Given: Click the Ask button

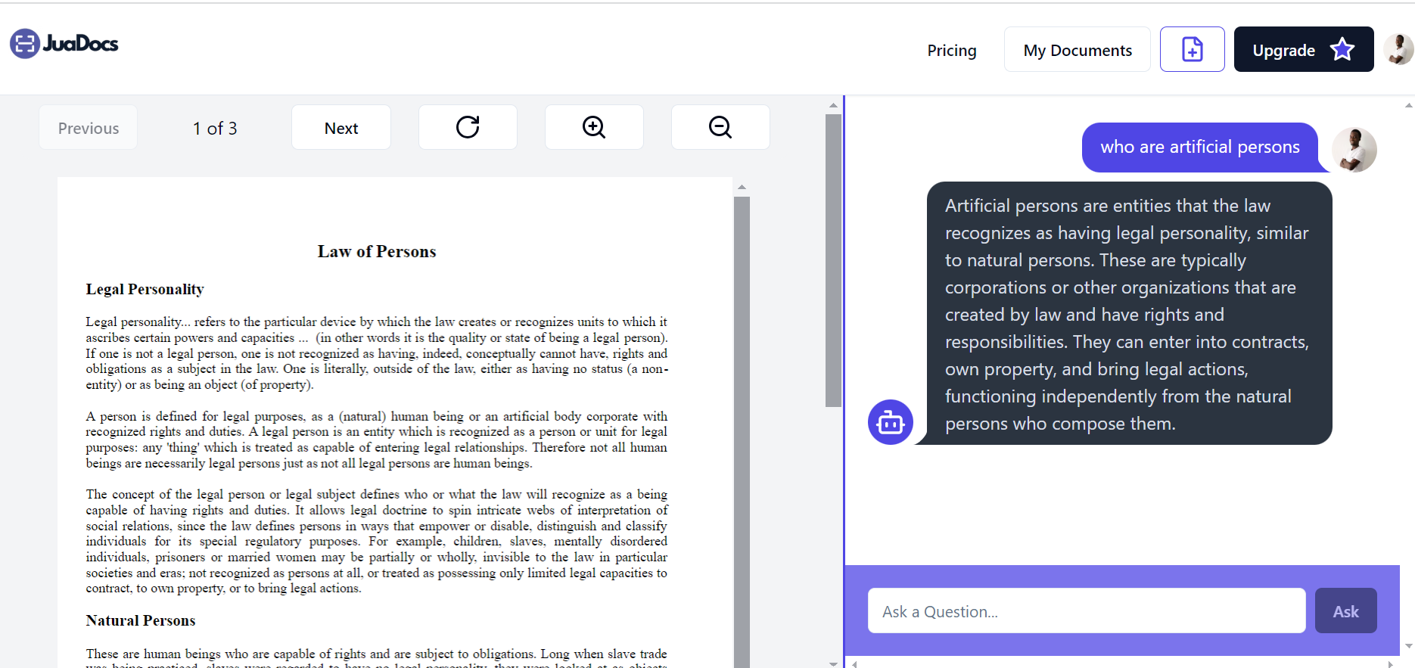Looking at the screenshot, I should tap(1345, 611).
